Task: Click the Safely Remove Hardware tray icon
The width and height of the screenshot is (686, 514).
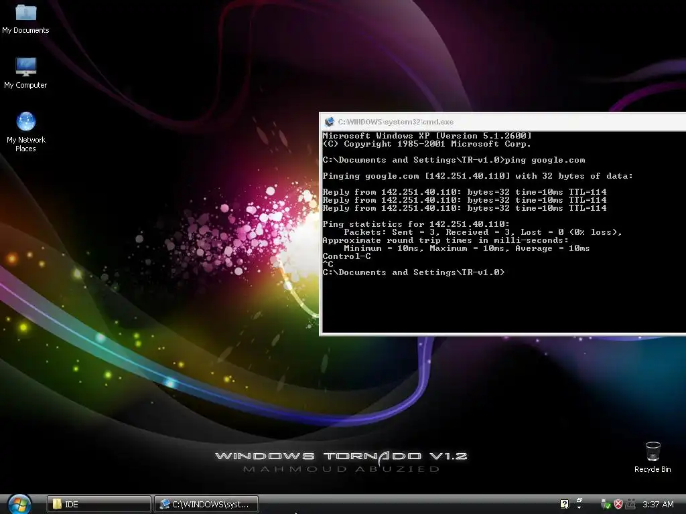Action: pos(606,505)
